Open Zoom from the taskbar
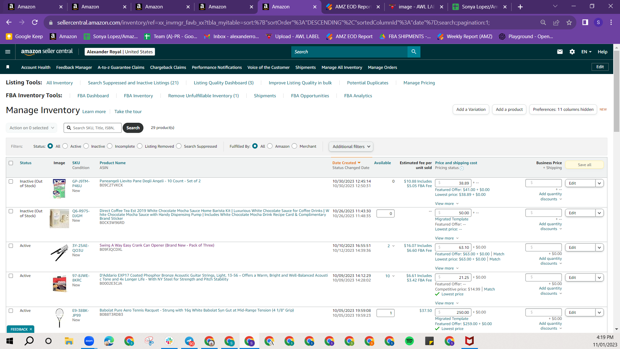The width and height of the screenshot is (620, 349). pos(89,341)
